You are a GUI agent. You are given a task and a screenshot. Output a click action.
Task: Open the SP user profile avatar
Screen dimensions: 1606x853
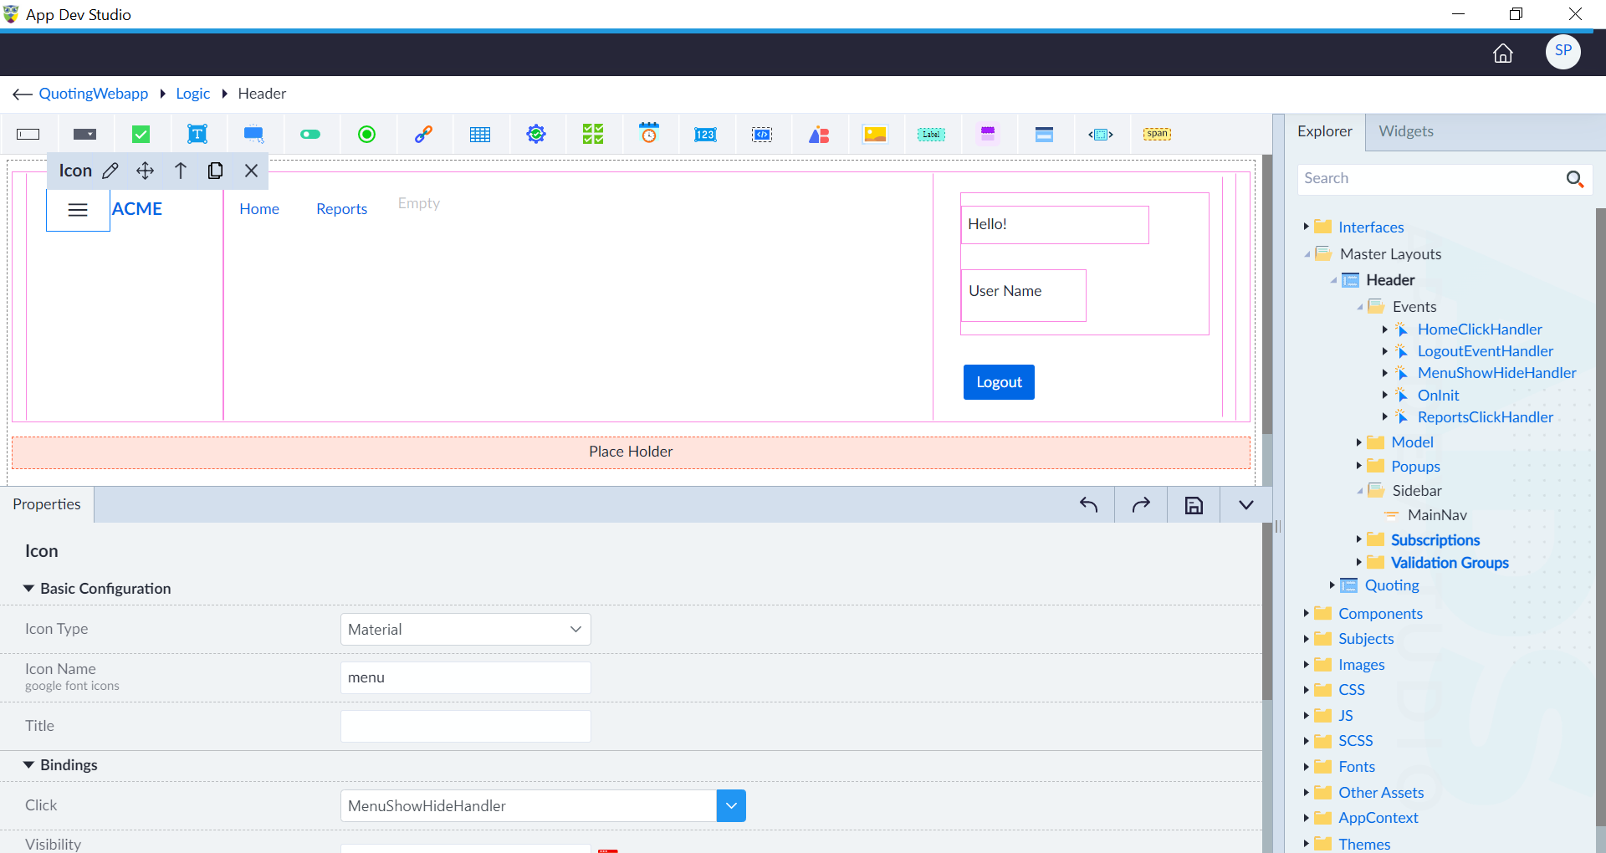[x=1563, y=52]
